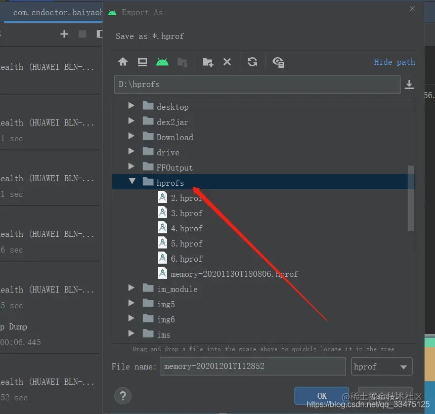The image size is (435, 414).
Task: Create a new folder via toolbar icon
Action: pos(207,62)
